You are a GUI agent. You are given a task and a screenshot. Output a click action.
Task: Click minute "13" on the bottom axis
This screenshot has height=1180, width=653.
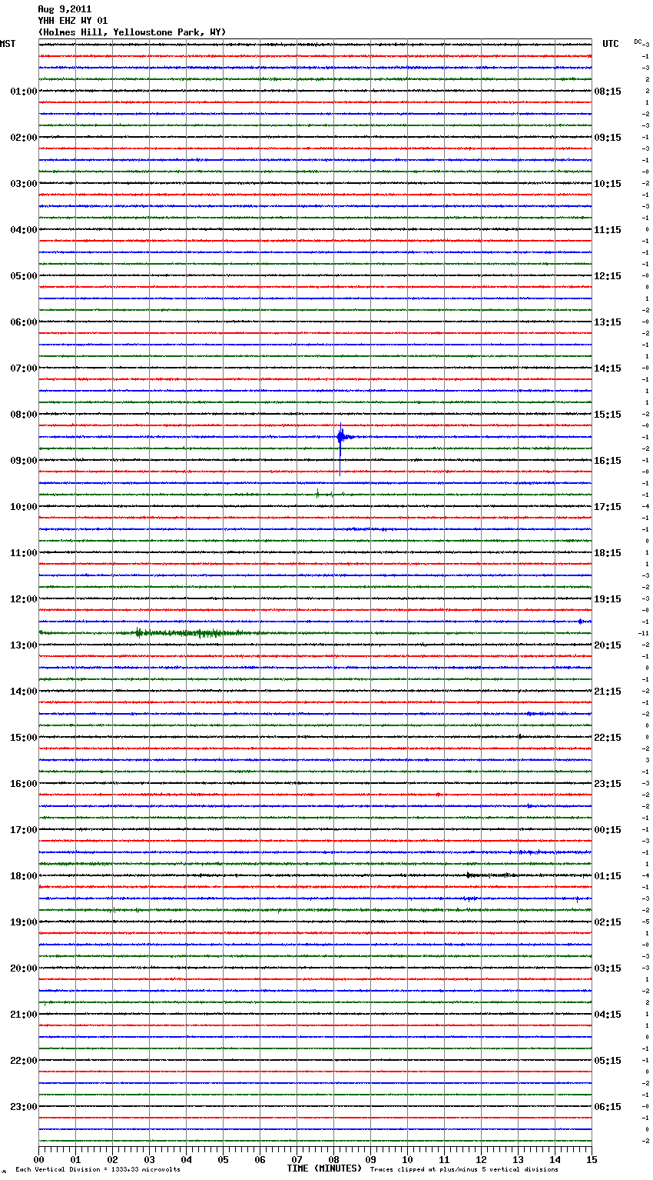[518, 1159]
